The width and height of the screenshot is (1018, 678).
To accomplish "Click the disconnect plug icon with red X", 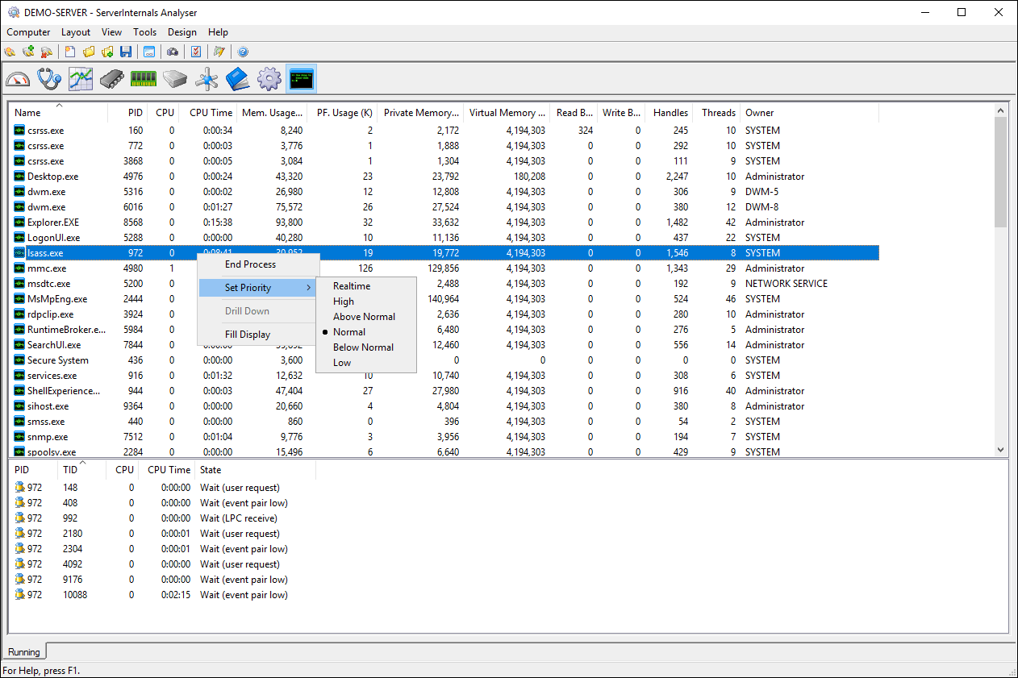I will pyautogui.click(x=46, y=52).
